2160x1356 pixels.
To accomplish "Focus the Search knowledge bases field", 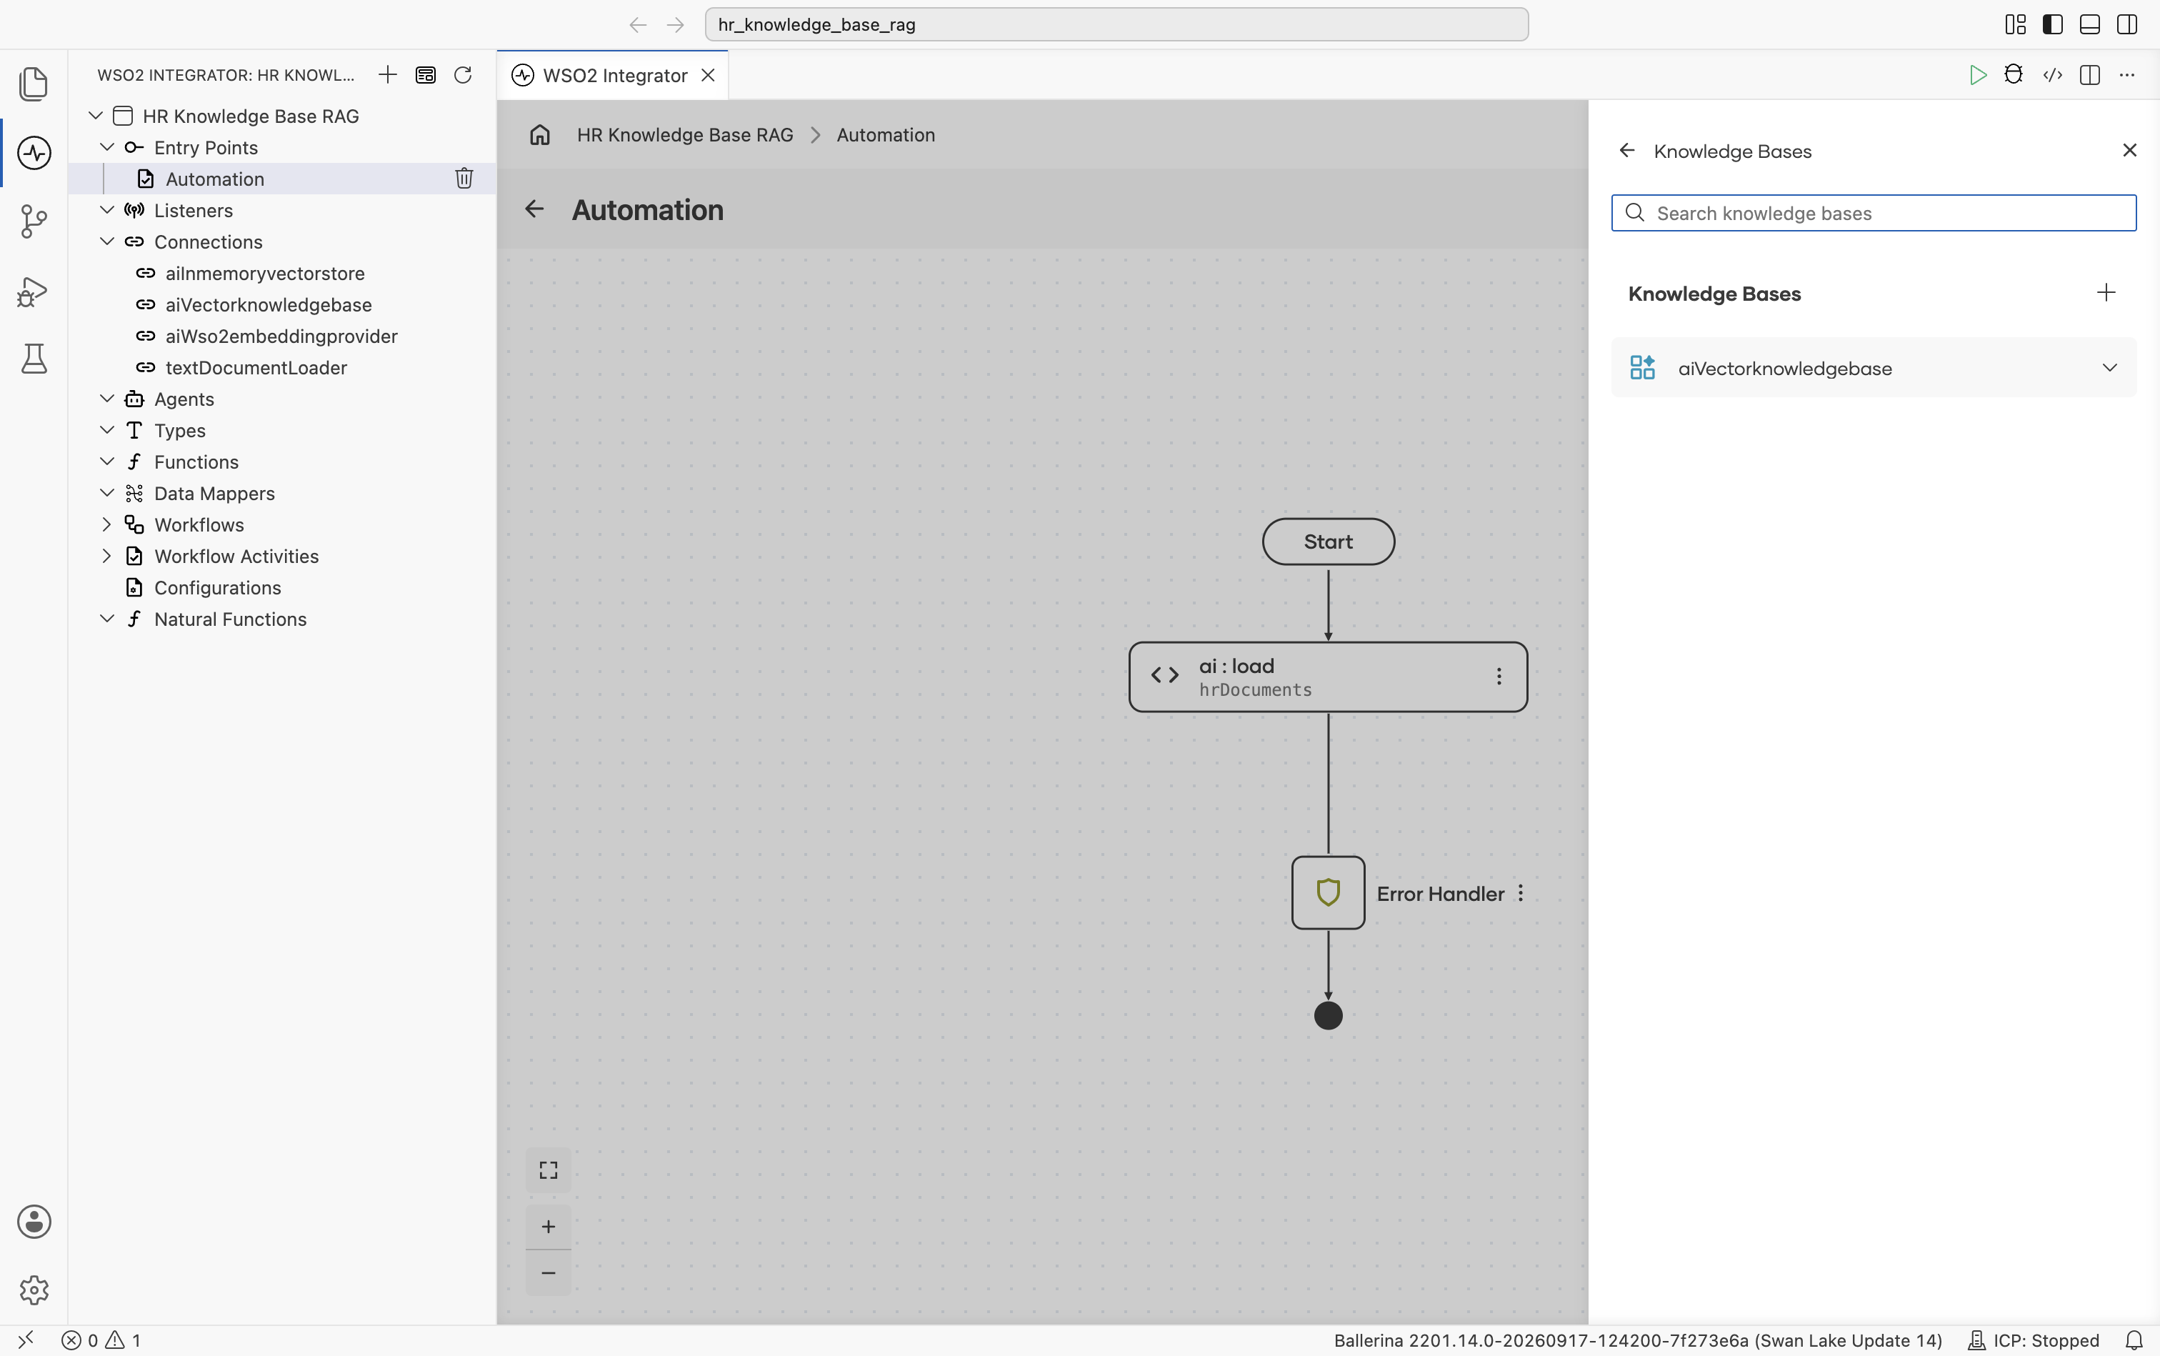I will 1873,214.
